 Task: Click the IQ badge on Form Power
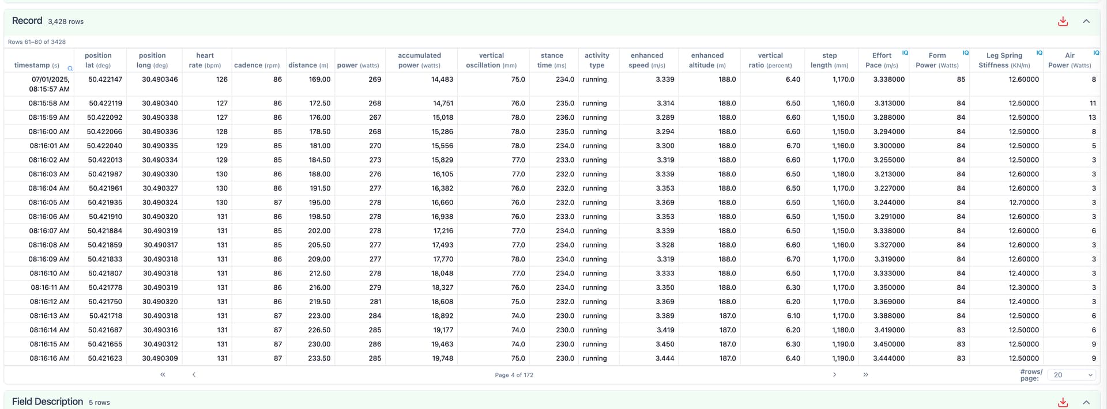[x=965, y=53]
